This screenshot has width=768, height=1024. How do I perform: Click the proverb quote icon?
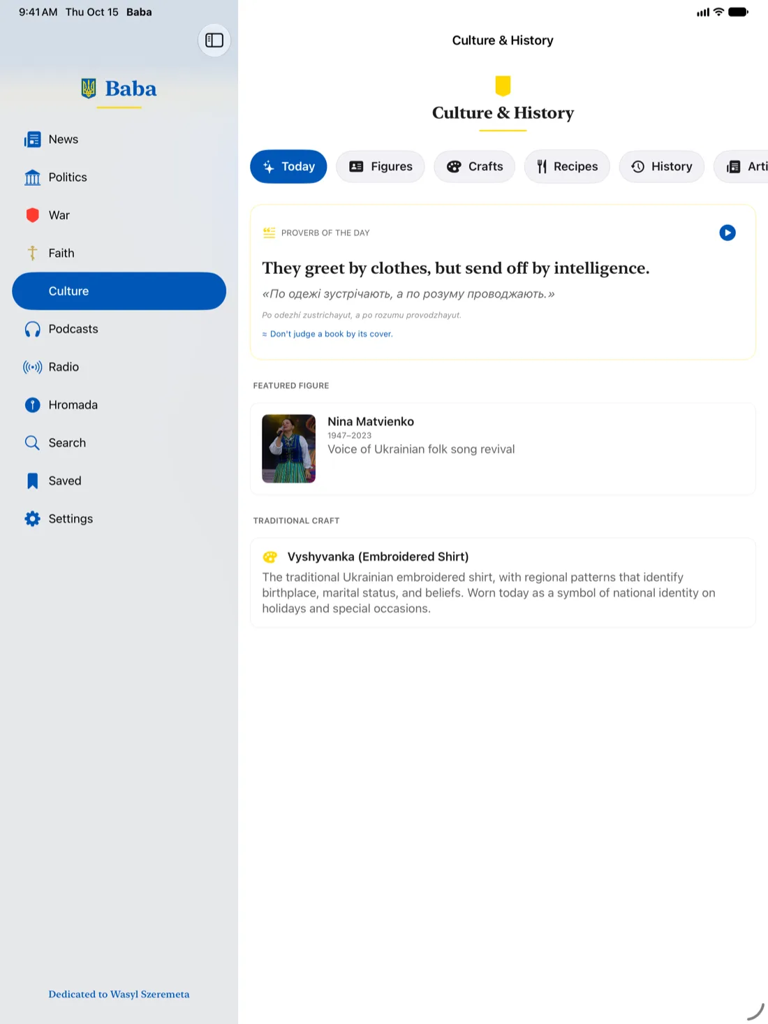pyautogui.click(x=269, y=233)
